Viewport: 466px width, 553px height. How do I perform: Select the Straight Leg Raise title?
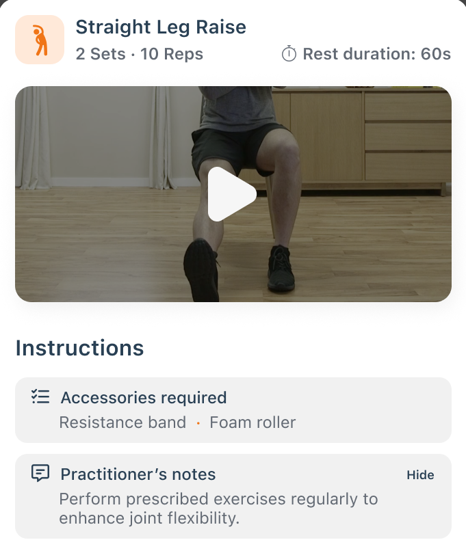coord(161,27)
